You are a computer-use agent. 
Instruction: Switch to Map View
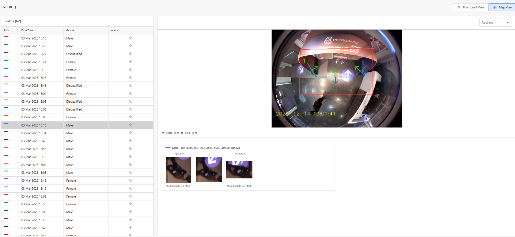[x=503, y=7]
